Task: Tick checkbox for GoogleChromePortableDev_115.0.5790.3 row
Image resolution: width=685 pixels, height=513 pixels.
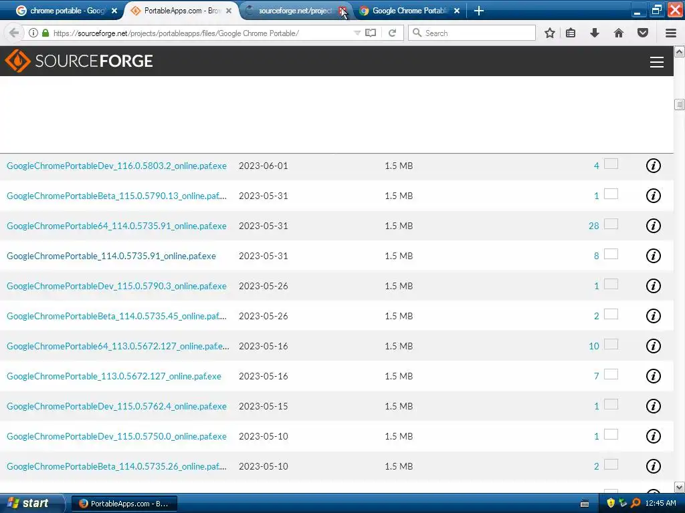Action: pyautogui.click(x=611, y=285)
